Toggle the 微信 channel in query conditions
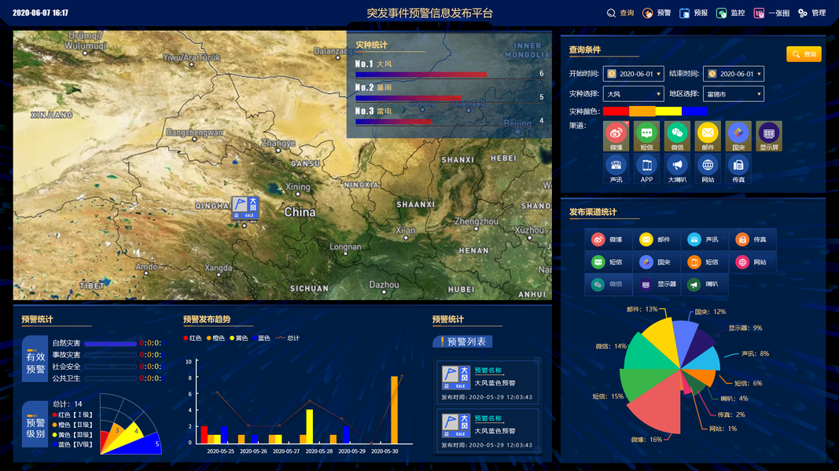The image size is (839, 471). pos(677,136)
